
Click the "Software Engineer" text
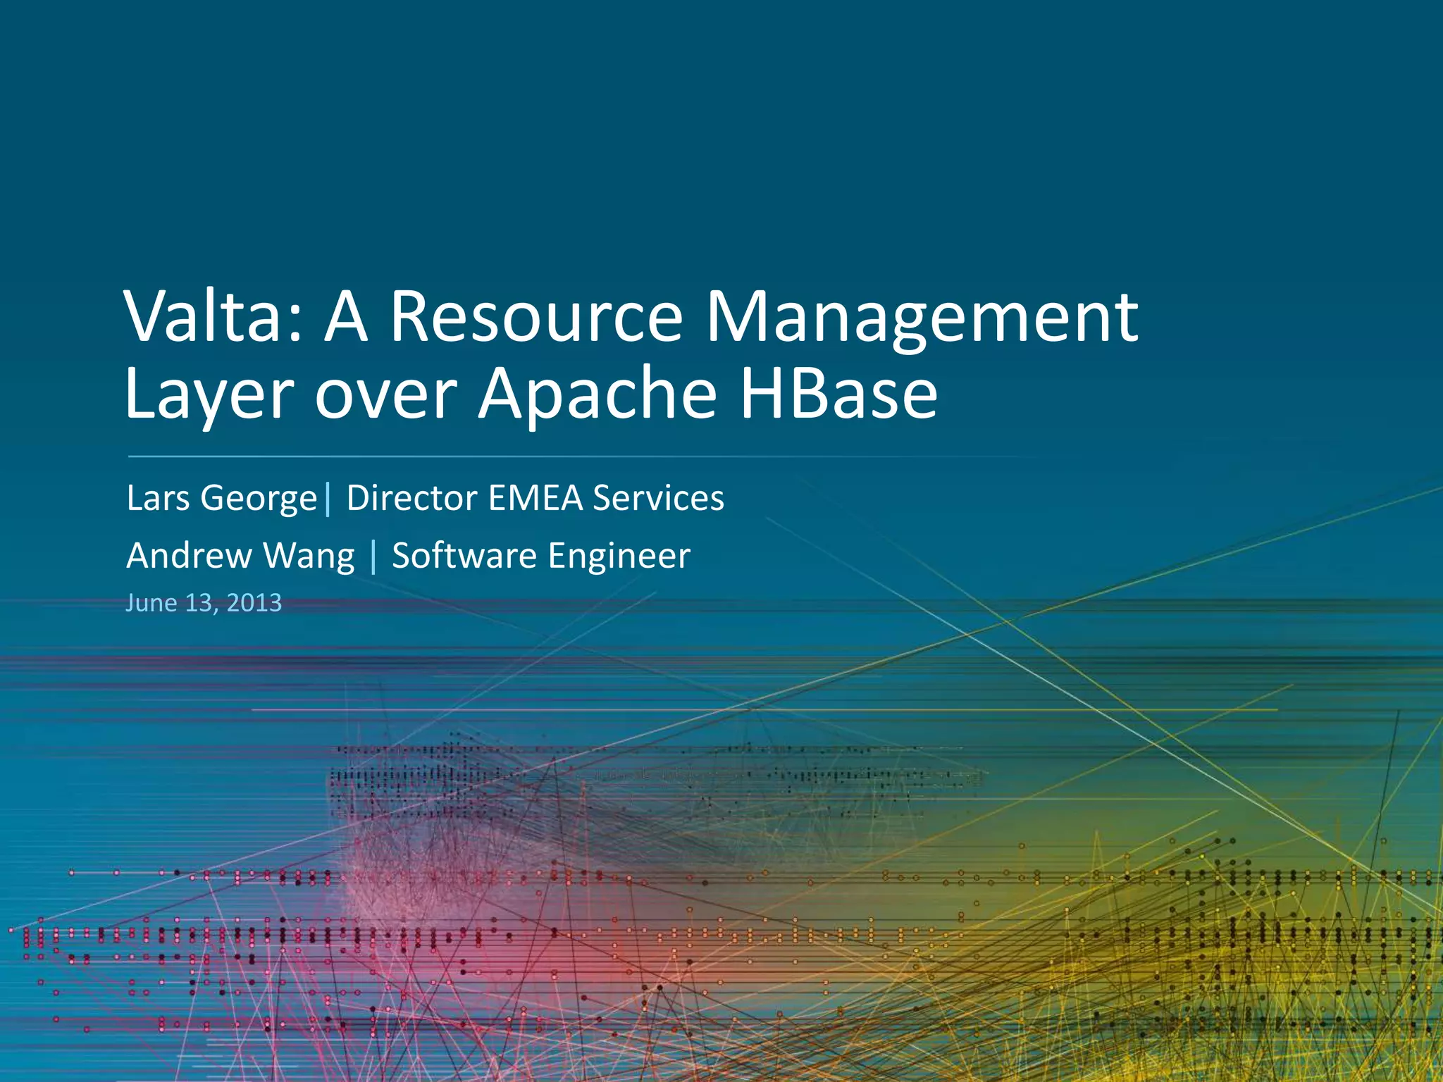tap(540, 556)
